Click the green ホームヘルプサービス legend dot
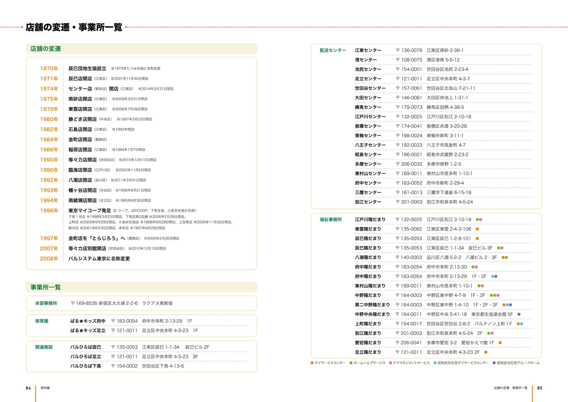 pos(351,363)
